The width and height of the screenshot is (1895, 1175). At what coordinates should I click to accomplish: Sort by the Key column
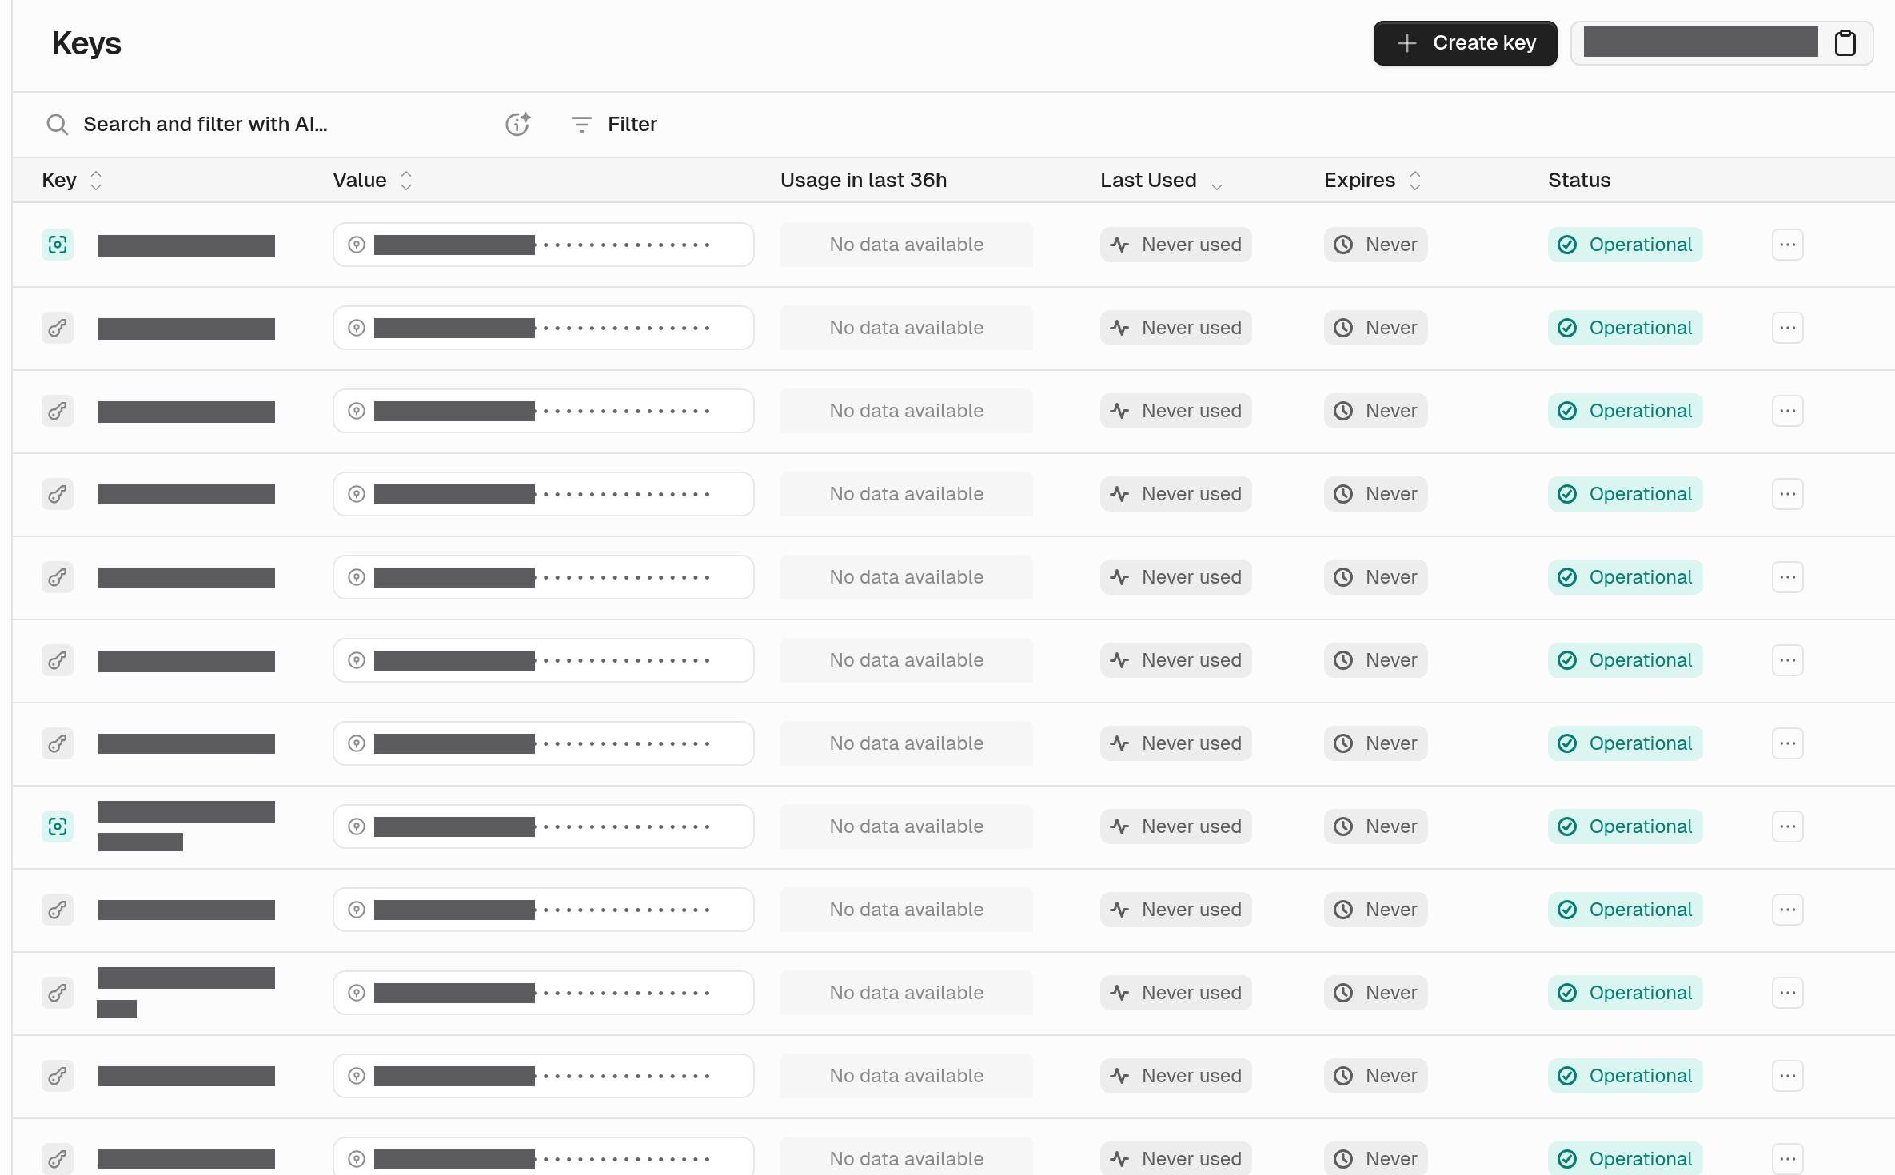(96, 181)
